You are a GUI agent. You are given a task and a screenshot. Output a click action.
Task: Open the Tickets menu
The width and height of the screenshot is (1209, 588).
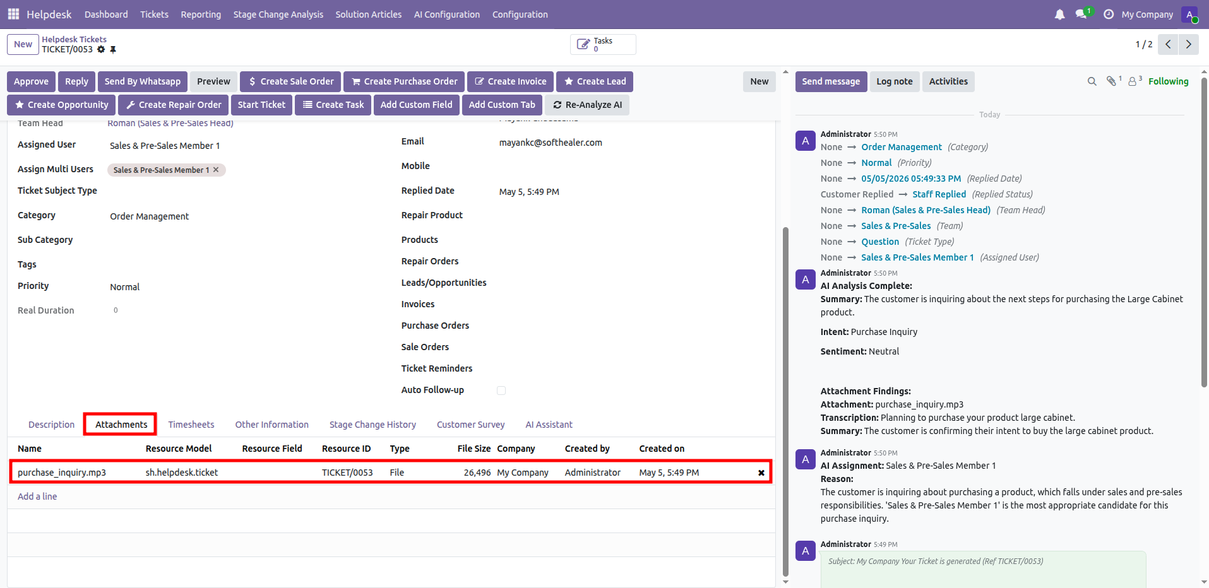(154, 14)
